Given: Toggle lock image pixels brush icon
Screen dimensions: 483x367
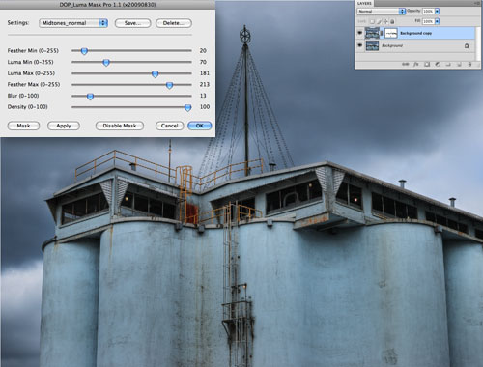Looking at the screenshot, I should 379,21.
